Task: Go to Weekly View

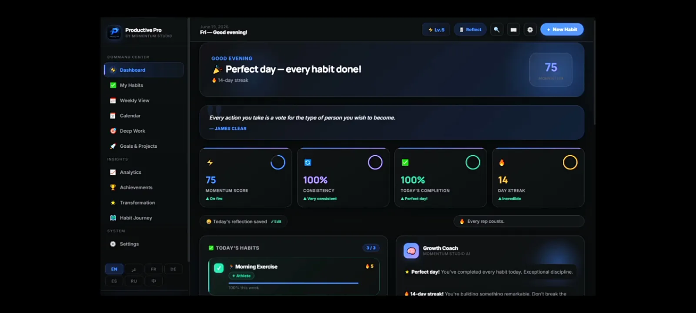Action: [x=144, y=100]
